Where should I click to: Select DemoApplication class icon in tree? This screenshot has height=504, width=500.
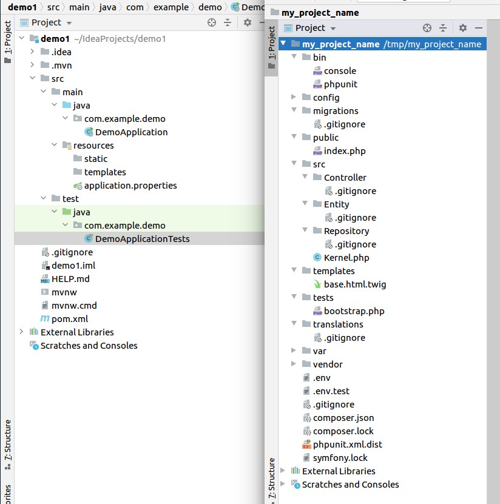point(89,132)
